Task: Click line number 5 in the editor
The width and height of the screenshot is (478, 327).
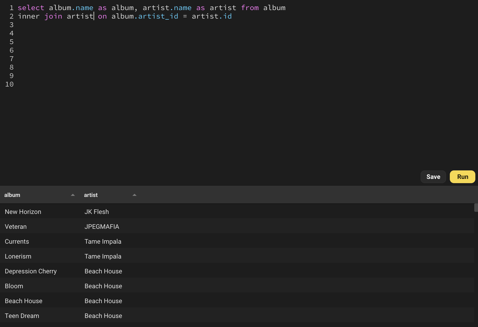Action: coord(11,42)
